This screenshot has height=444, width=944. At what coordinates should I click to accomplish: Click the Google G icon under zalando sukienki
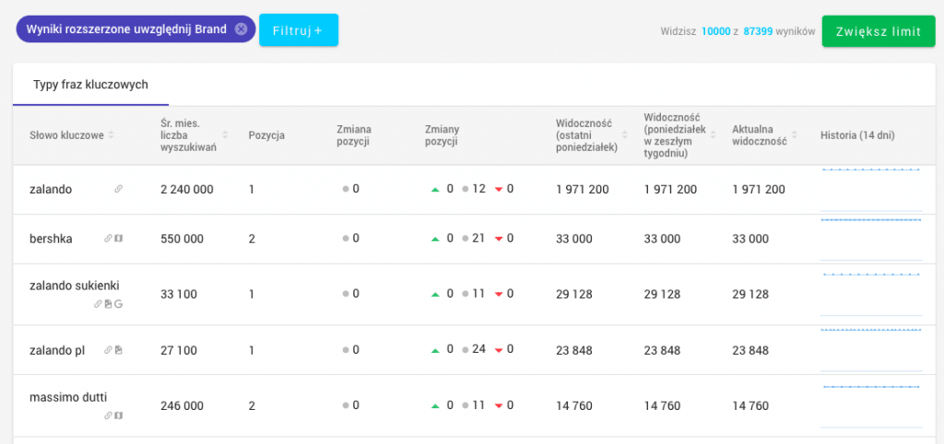pyautogui.click(x=119, y=304)
